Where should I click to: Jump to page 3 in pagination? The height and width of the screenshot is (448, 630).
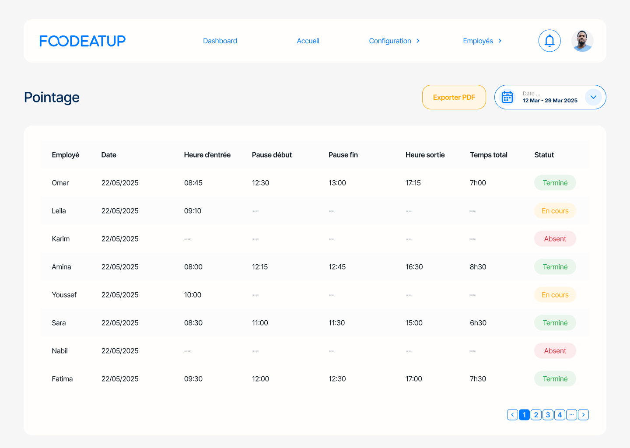548,415
